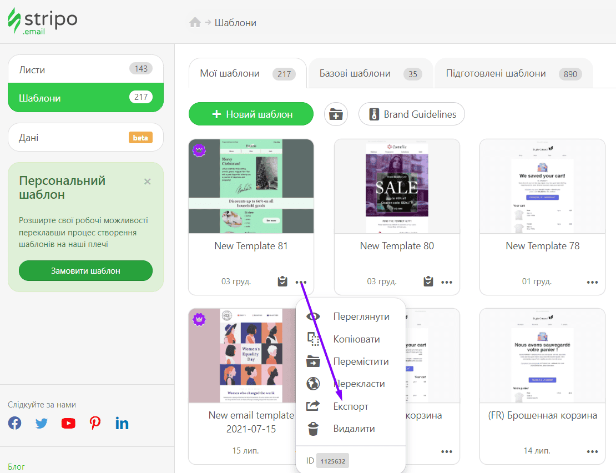Click the Pinterest social icon
Screen dimensions: 616x473
(94, 422)
